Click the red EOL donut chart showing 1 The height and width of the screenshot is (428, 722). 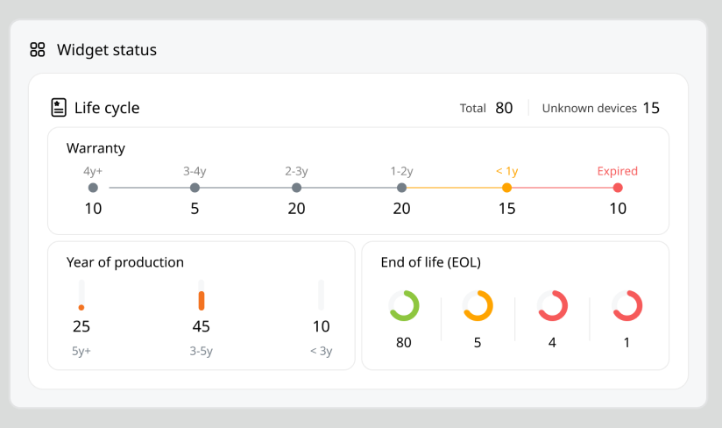pos(626,306)
